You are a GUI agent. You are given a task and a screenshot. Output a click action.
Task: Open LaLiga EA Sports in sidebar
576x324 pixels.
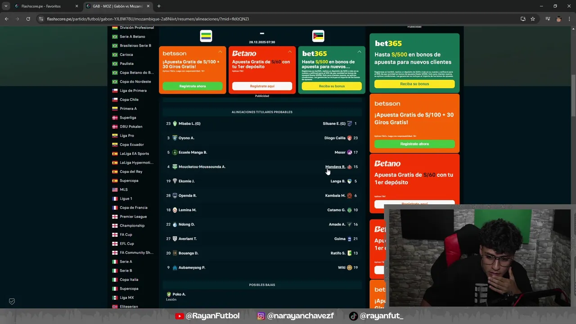point(134,153)
